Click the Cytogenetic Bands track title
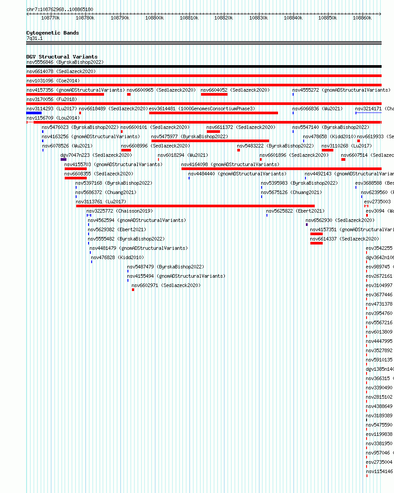 click(53, 33)
